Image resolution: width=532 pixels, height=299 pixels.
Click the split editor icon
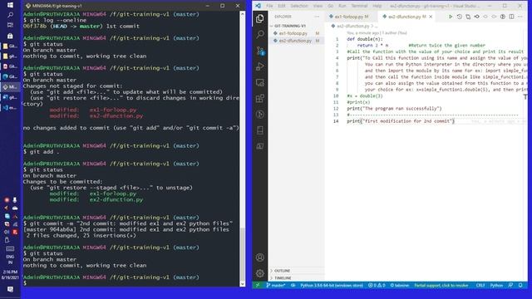click(x=511, y=17)
